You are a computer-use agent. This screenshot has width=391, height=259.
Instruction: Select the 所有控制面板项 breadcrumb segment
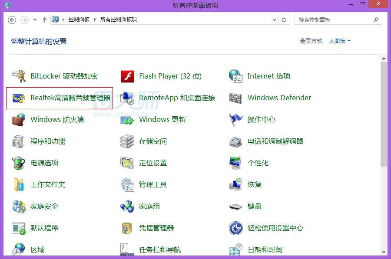(119, 20)
